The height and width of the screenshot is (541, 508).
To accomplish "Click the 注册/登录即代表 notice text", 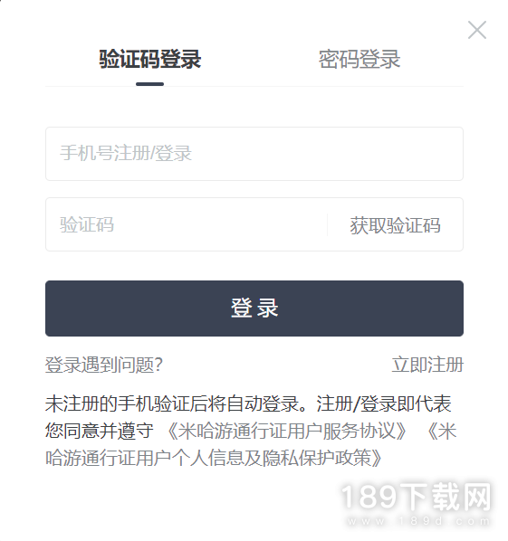I will (384, 403).
